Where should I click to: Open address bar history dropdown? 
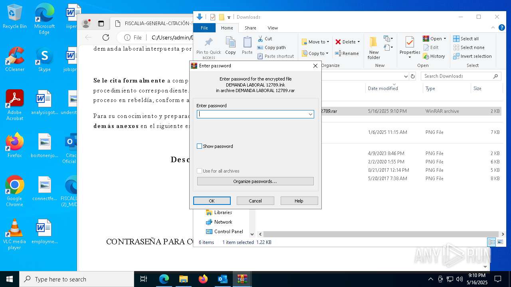[x=406, y=76]
